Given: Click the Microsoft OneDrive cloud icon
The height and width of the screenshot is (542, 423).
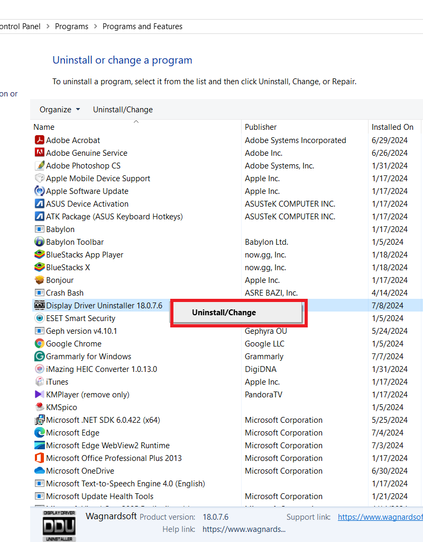Looking at the screenshot, I should (x=40, y=470).
